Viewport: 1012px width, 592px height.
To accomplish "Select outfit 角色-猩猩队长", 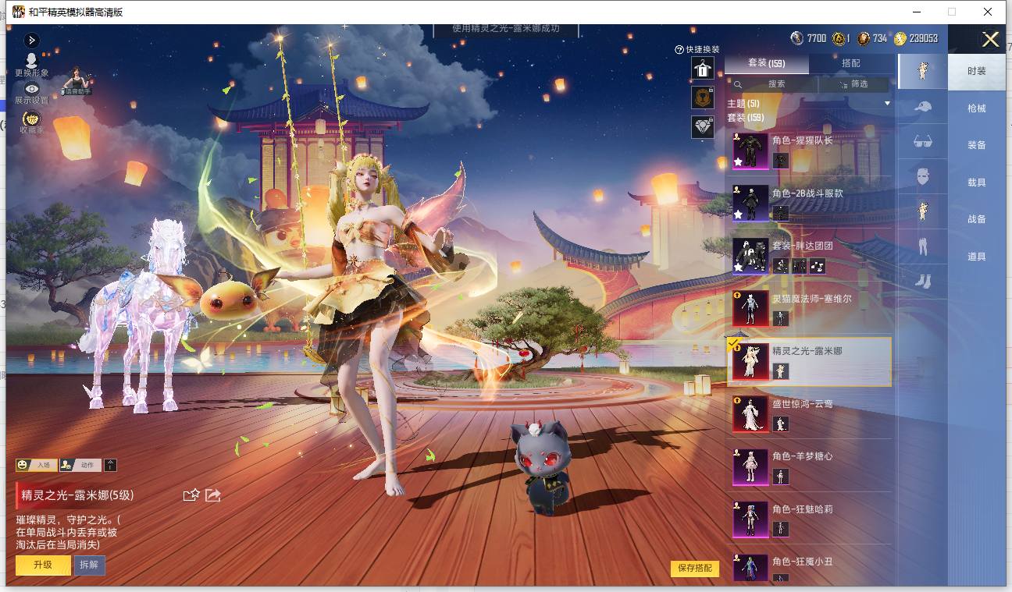I will click(x=809, y=150).
